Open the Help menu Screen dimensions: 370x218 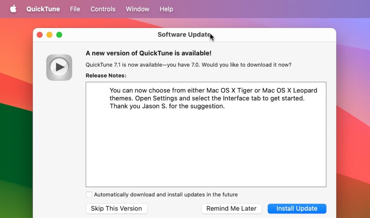[166, 9]
